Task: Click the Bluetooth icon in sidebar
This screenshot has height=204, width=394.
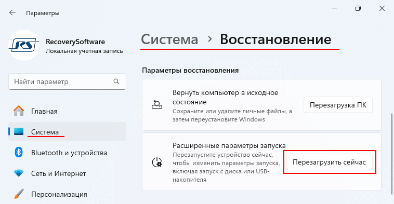Action: 19,152
